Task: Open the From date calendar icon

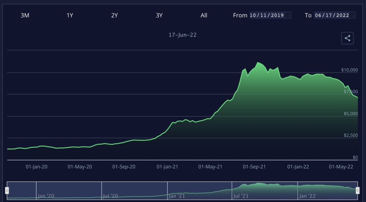Action: 288,15
